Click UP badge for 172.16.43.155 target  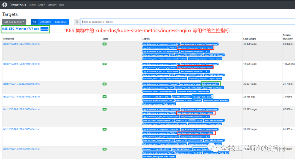point(105,97)
